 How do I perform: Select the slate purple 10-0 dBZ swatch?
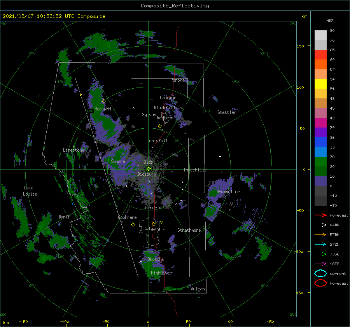(x=320, y=181)
